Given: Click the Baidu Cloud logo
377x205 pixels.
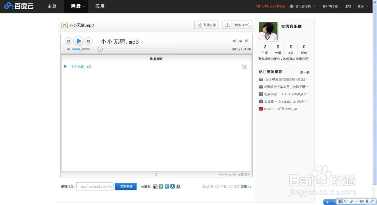Looking at the screenshot, I should tap(19, 6).
